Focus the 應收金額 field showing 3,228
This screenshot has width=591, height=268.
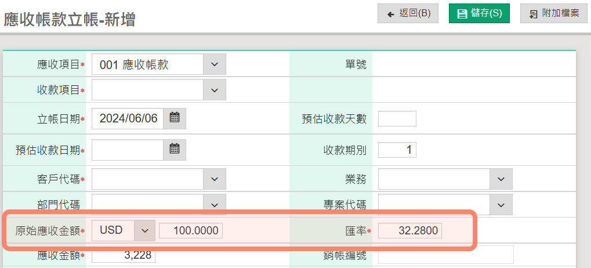click(124, 255)
